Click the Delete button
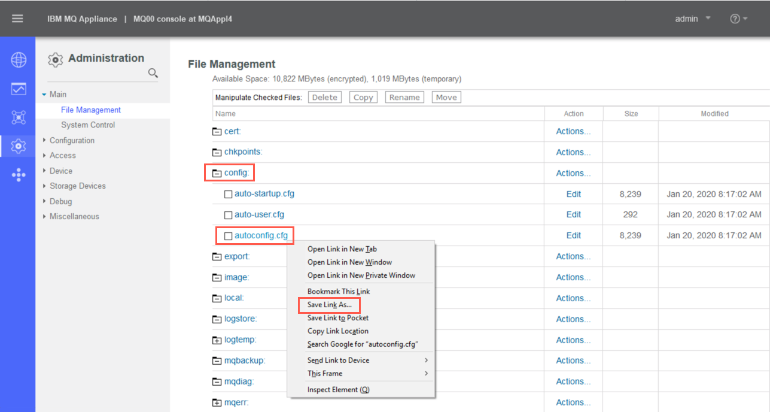Screen dimensions: 770x412 click(325, 98)
